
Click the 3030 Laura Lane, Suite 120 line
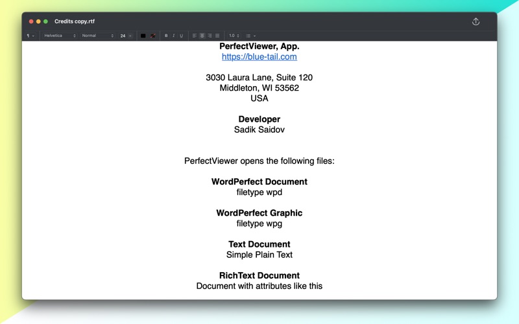coord(259,77)
